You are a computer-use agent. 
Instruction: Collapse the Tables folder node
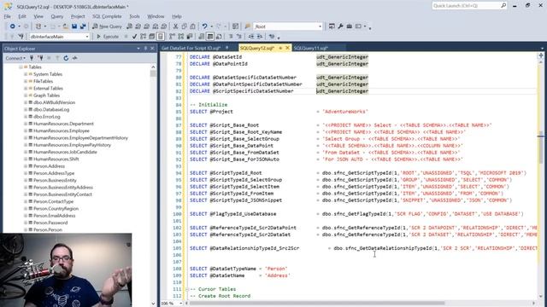point(21,67)
